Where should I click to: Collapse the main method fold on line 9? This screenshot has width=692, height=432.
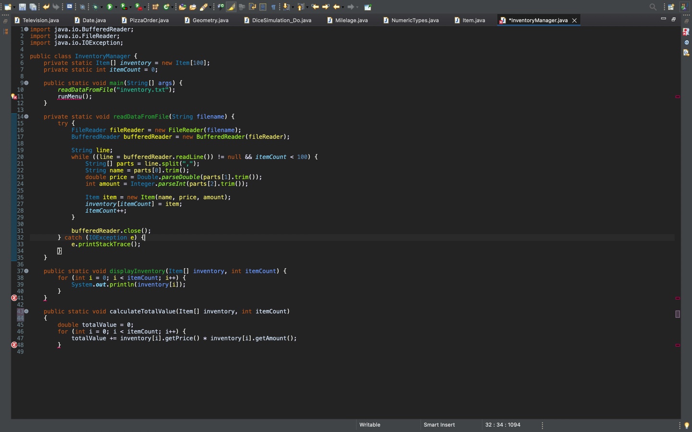pos(26,83)
